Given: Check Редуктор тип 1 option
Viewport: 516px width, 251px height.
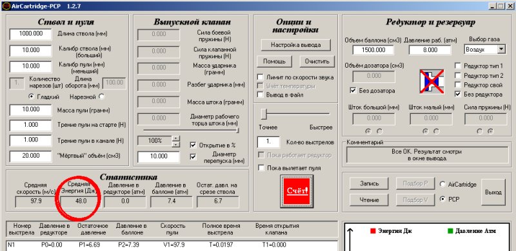Looking at the screenshot, I should (x=458, y=66).
